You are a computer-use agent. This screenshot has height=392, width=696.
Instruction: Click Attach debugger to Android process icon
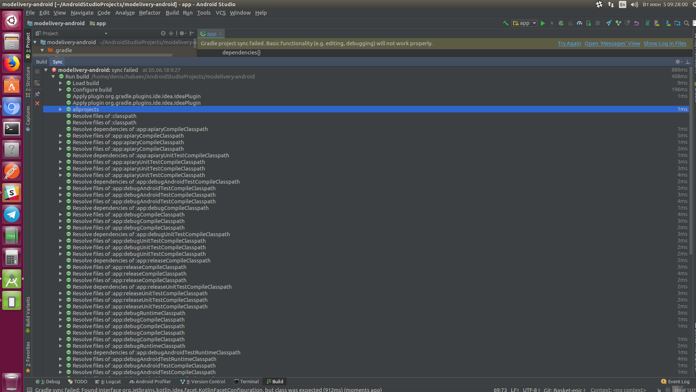589,23
